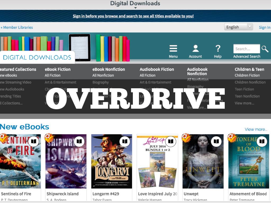
Task: Select All Fiction under eBook Fiction
Action: click(x=53, y=75)
